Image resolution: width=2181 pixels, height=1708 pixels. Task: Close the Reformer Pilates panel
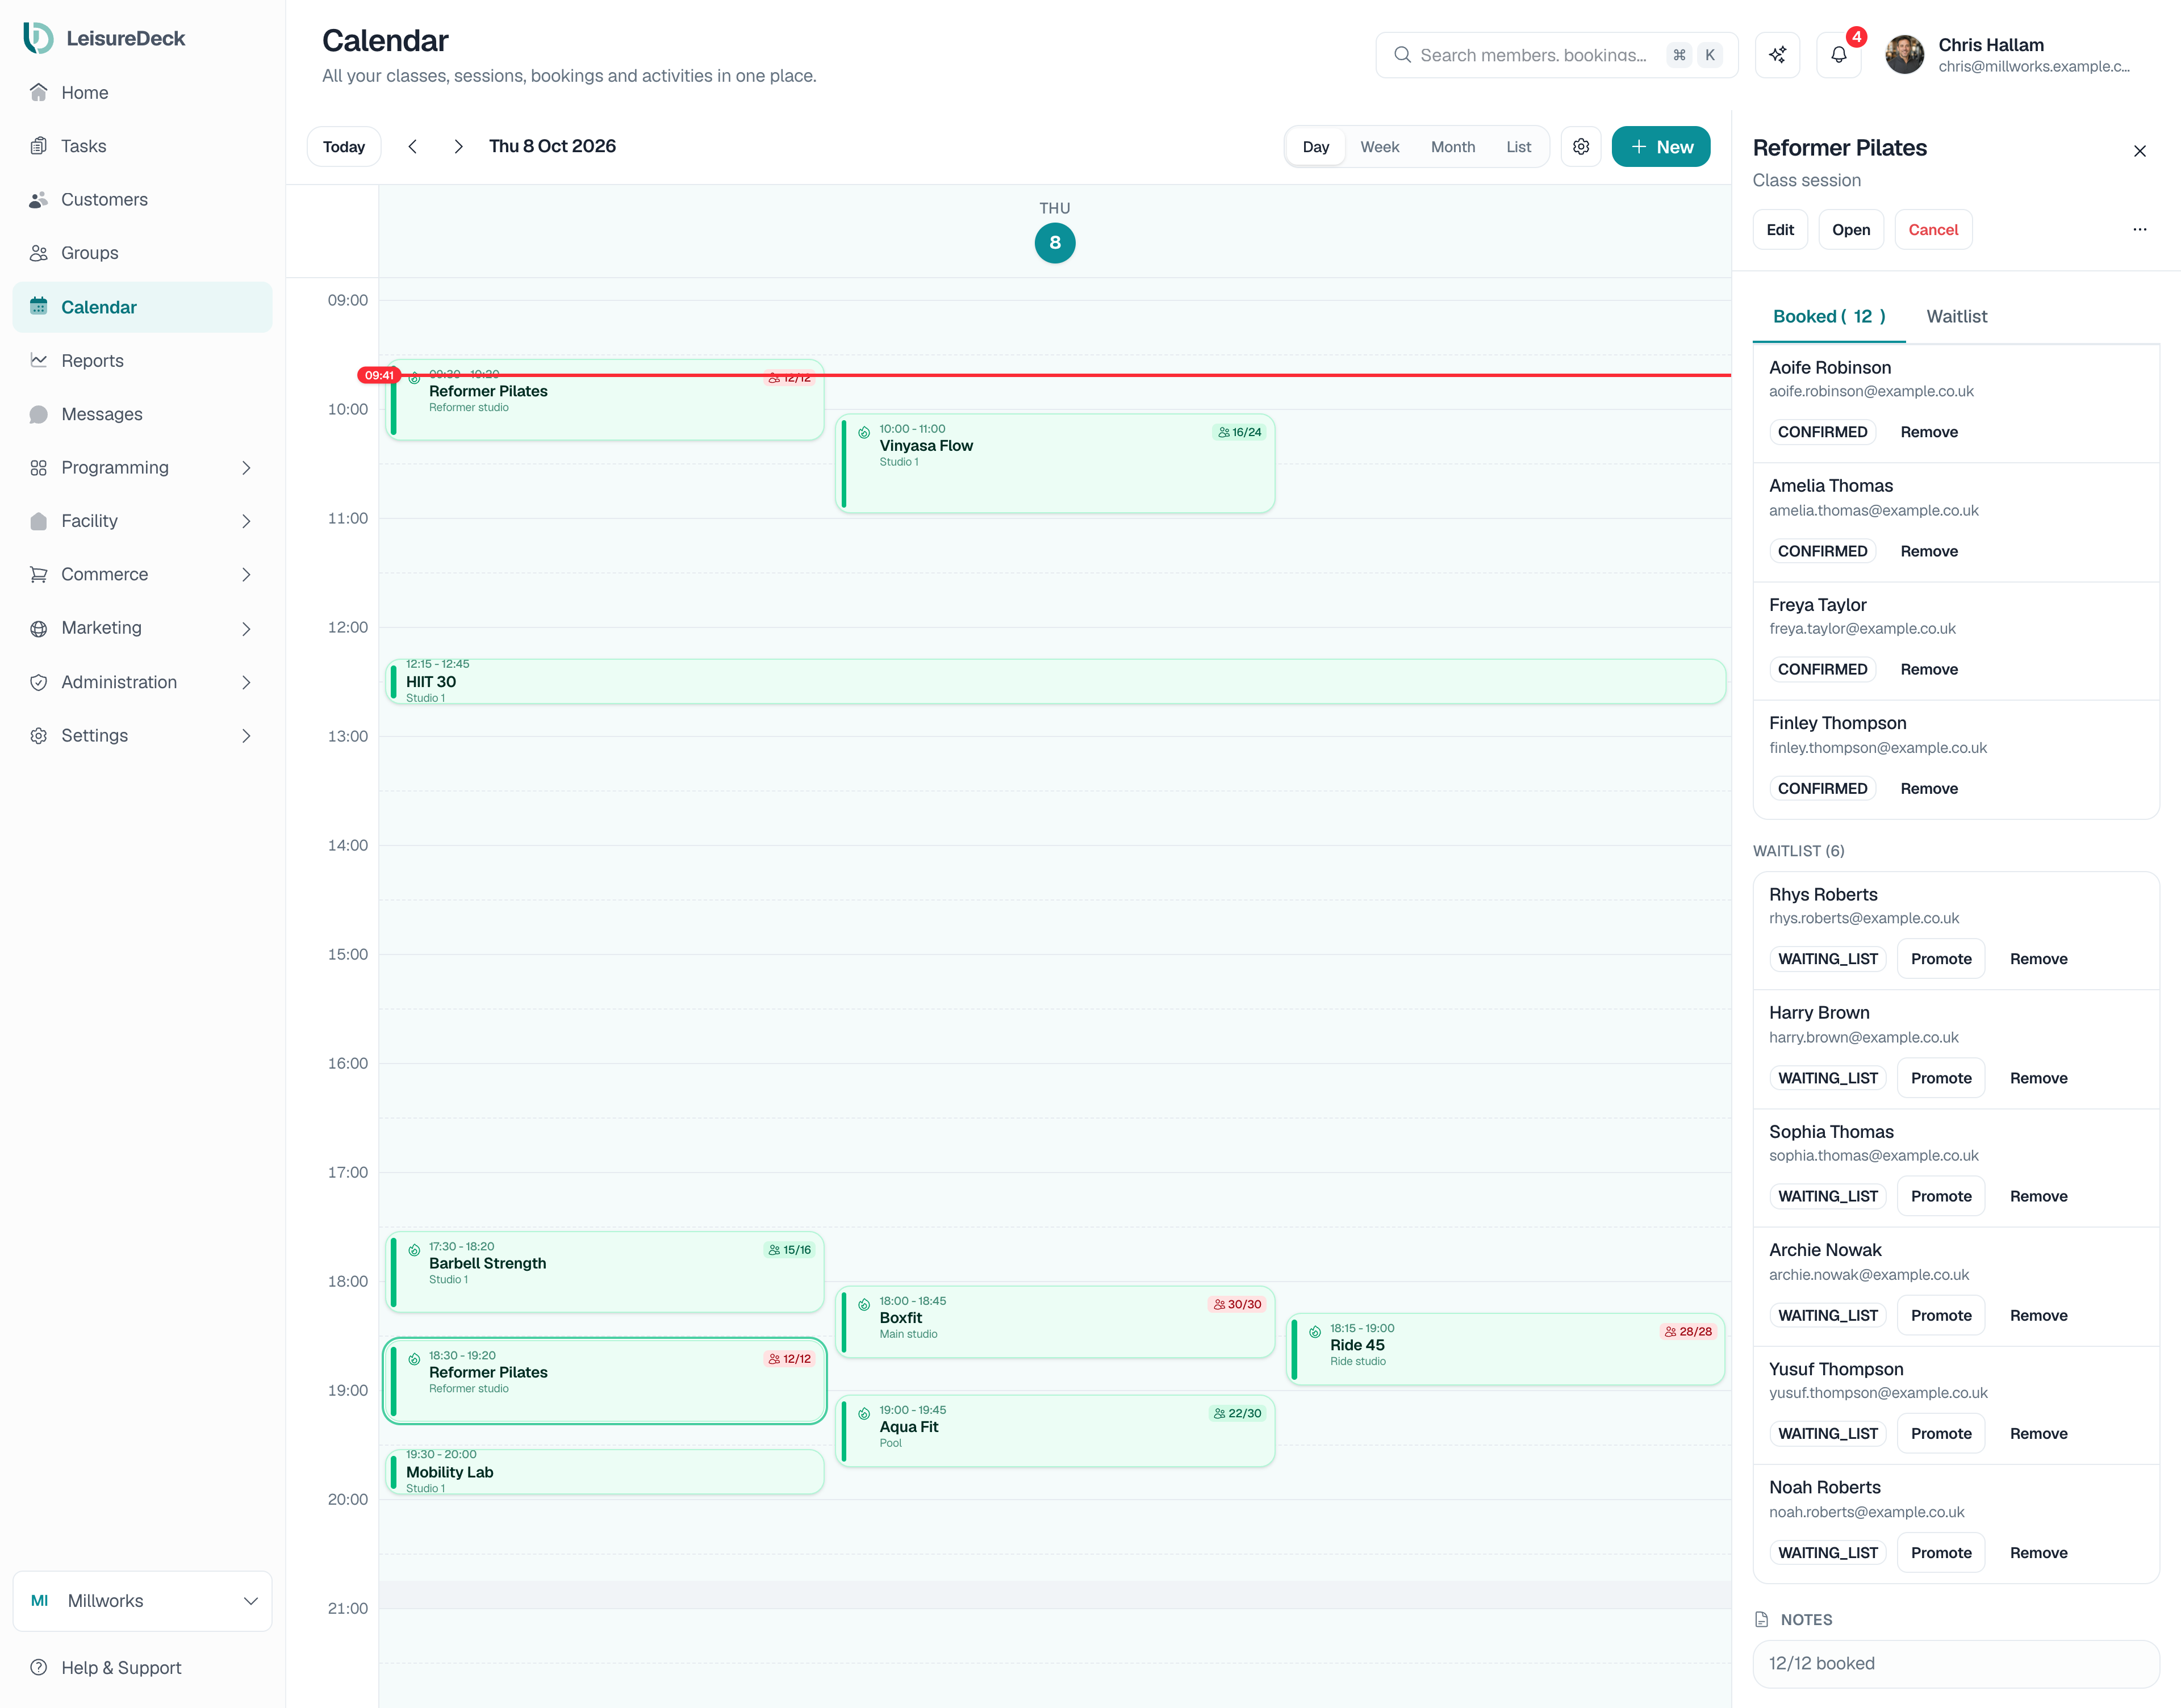click(x=2139, y=151)
